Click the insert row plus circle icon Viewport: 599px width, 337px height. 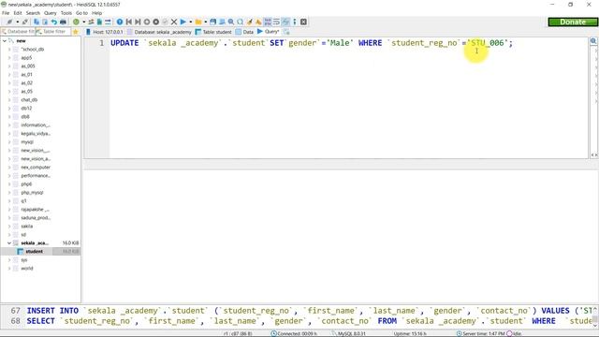(x=147, y=22)
